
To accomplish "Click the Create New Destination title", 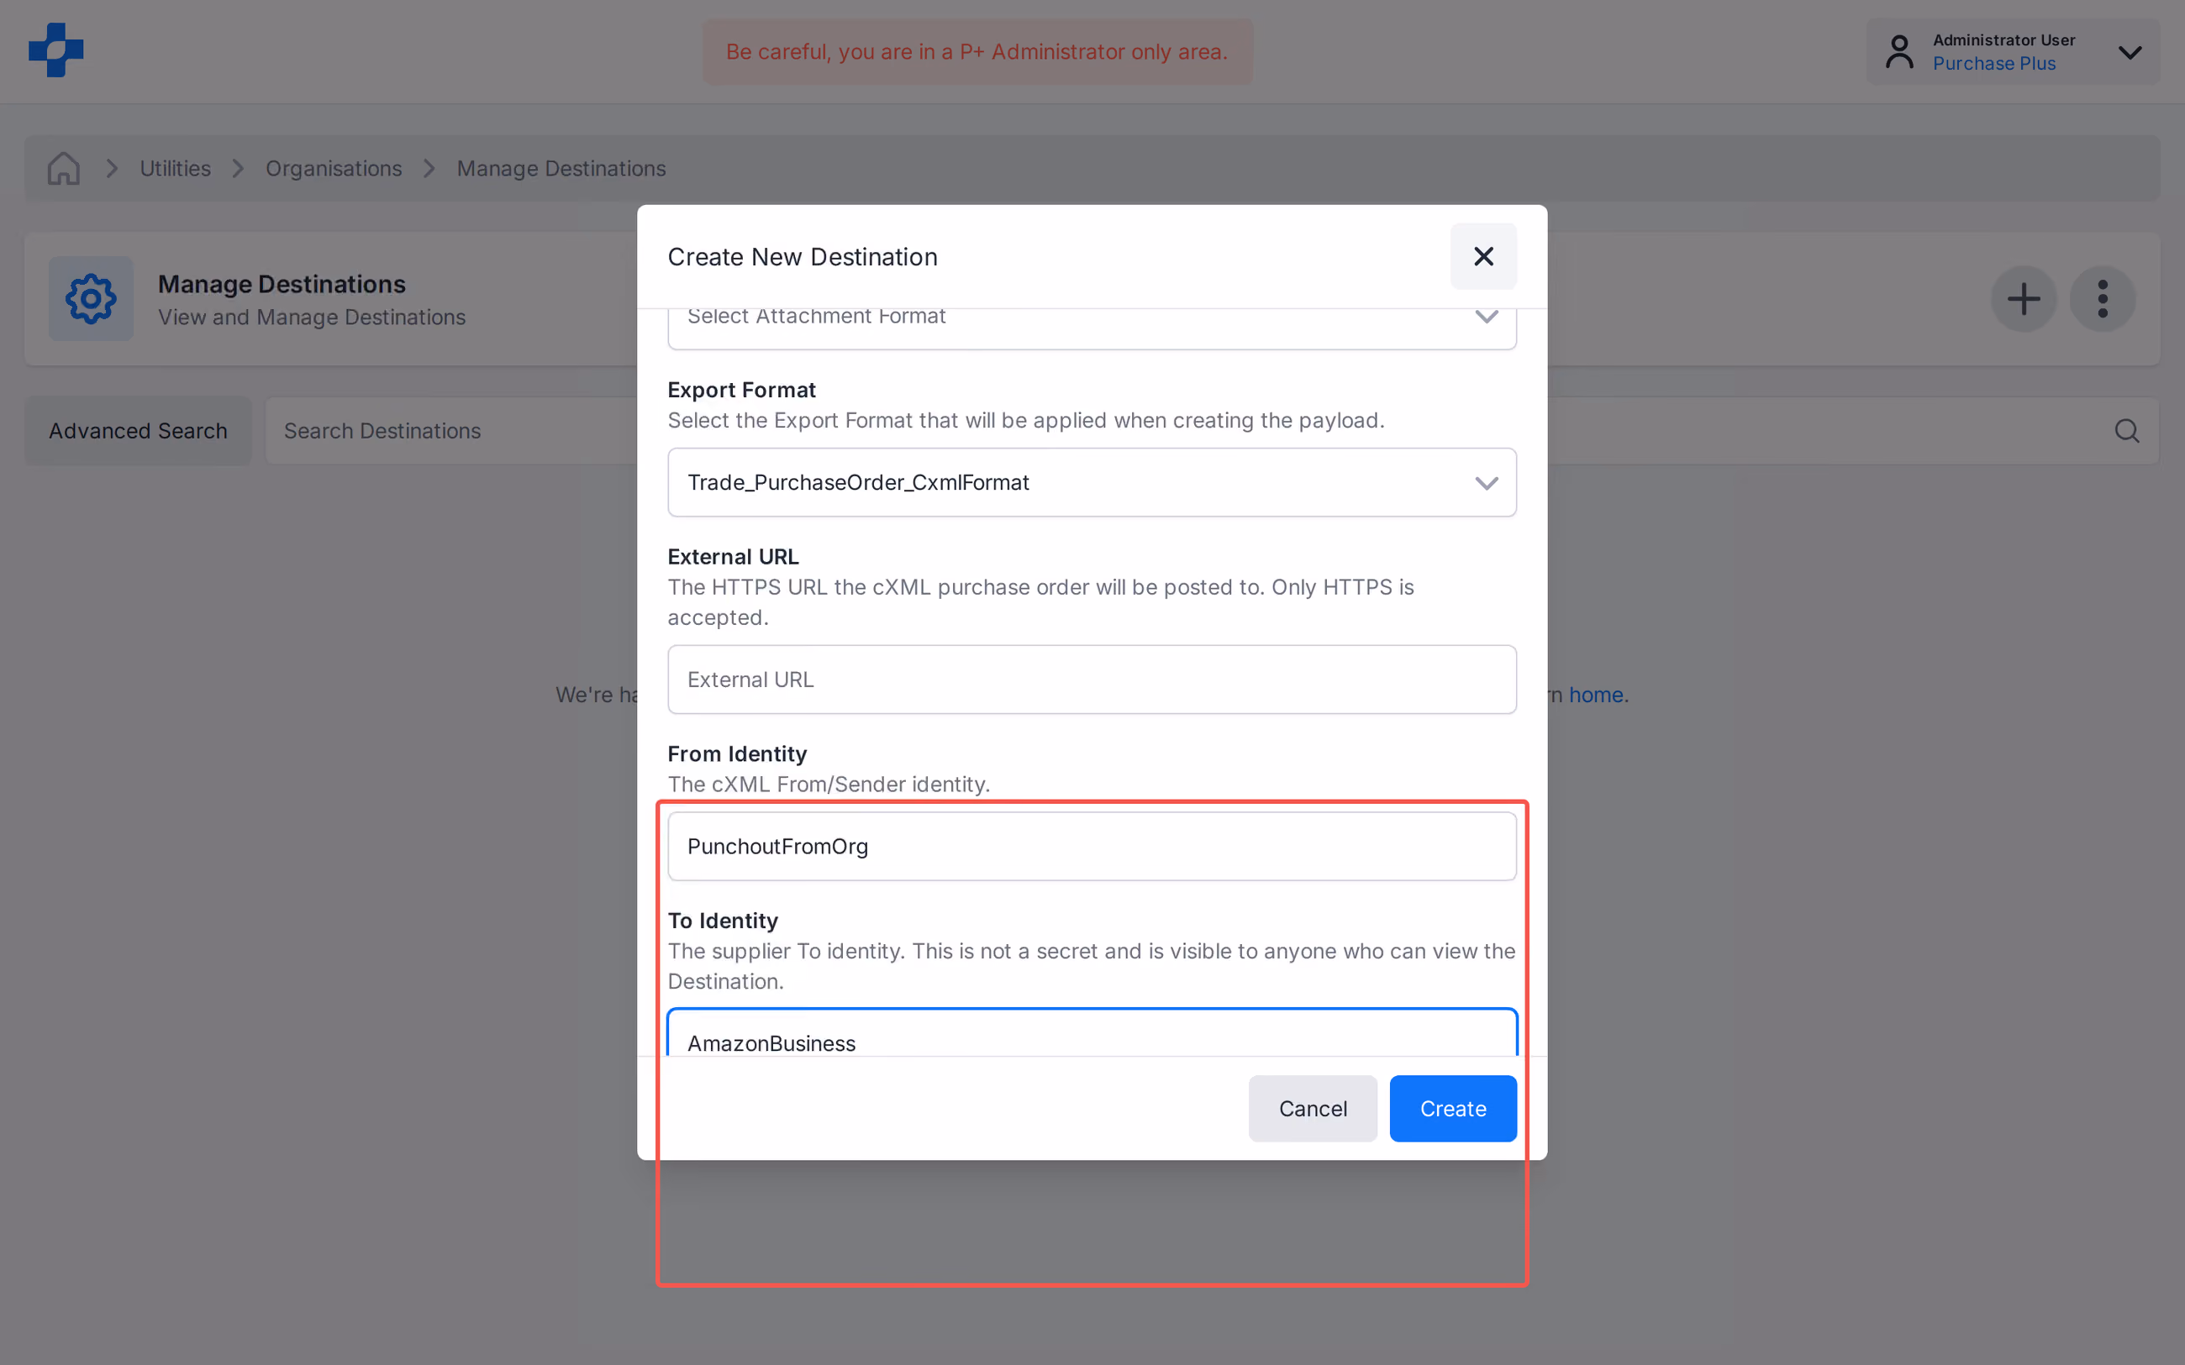I will [802, 257].
